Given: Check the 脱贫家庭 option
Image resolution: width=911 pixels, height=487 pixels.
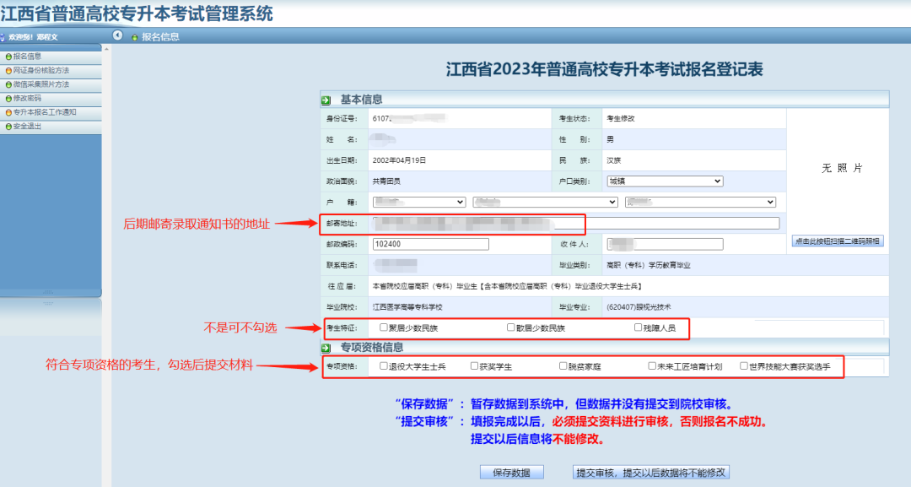Looking at the screenshot, I should tap(563, 366).
